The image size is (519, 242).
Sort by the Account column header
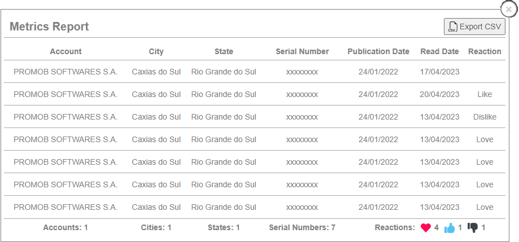click(x=66, y=51)
